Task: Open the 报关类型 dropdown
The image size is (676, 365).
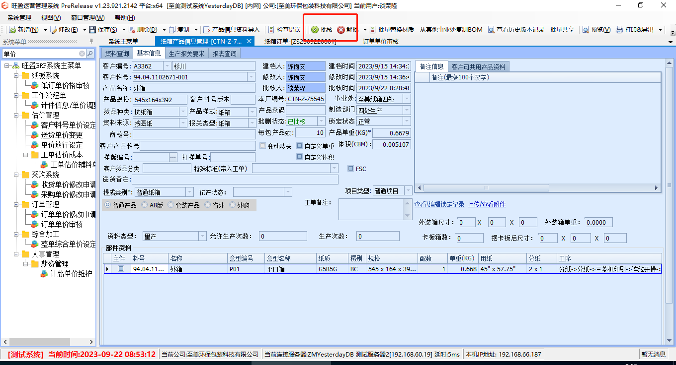Action: click(252, 123)
